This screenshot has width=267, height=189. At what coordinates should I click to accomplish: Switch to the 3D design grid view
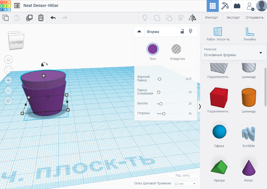pos(213,6)
